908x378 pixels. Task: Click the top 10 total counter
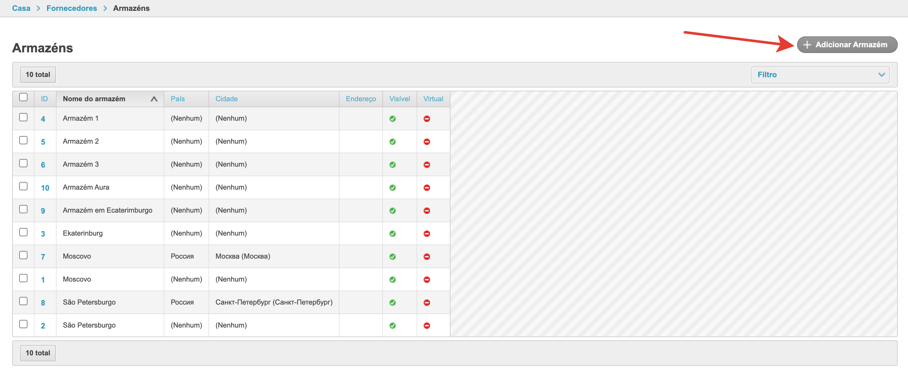(x=38, y=75)
